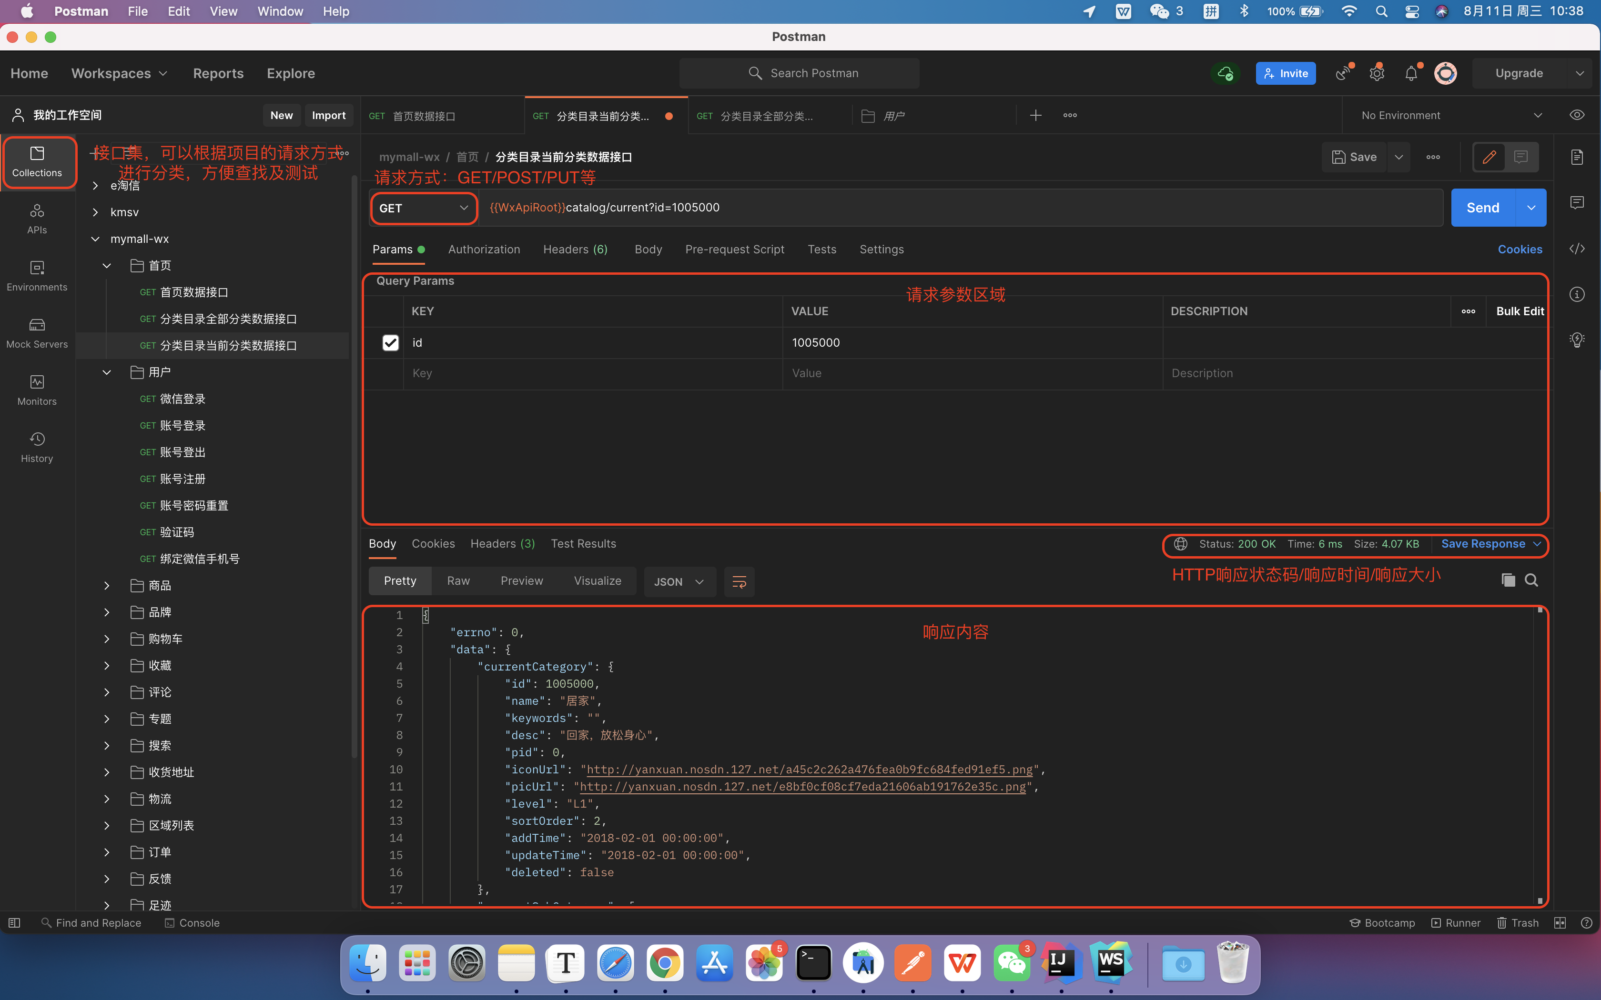Uncheck the id query parameter checkbox
1601x1000 pixels.
(x=390, y=342)
